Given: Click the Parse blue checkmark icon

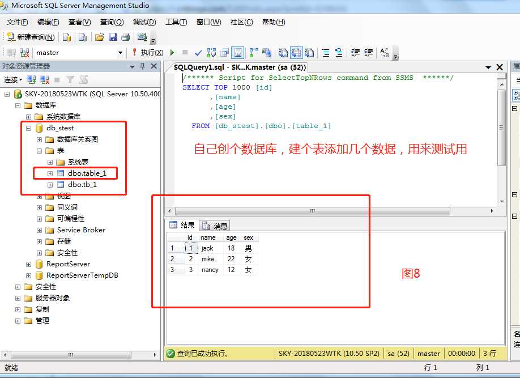Looking at the screenshot, I should [198, 53].
